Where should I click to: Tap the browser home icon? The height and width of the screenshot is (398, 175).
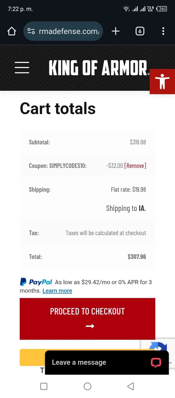(x=12, y=31)
